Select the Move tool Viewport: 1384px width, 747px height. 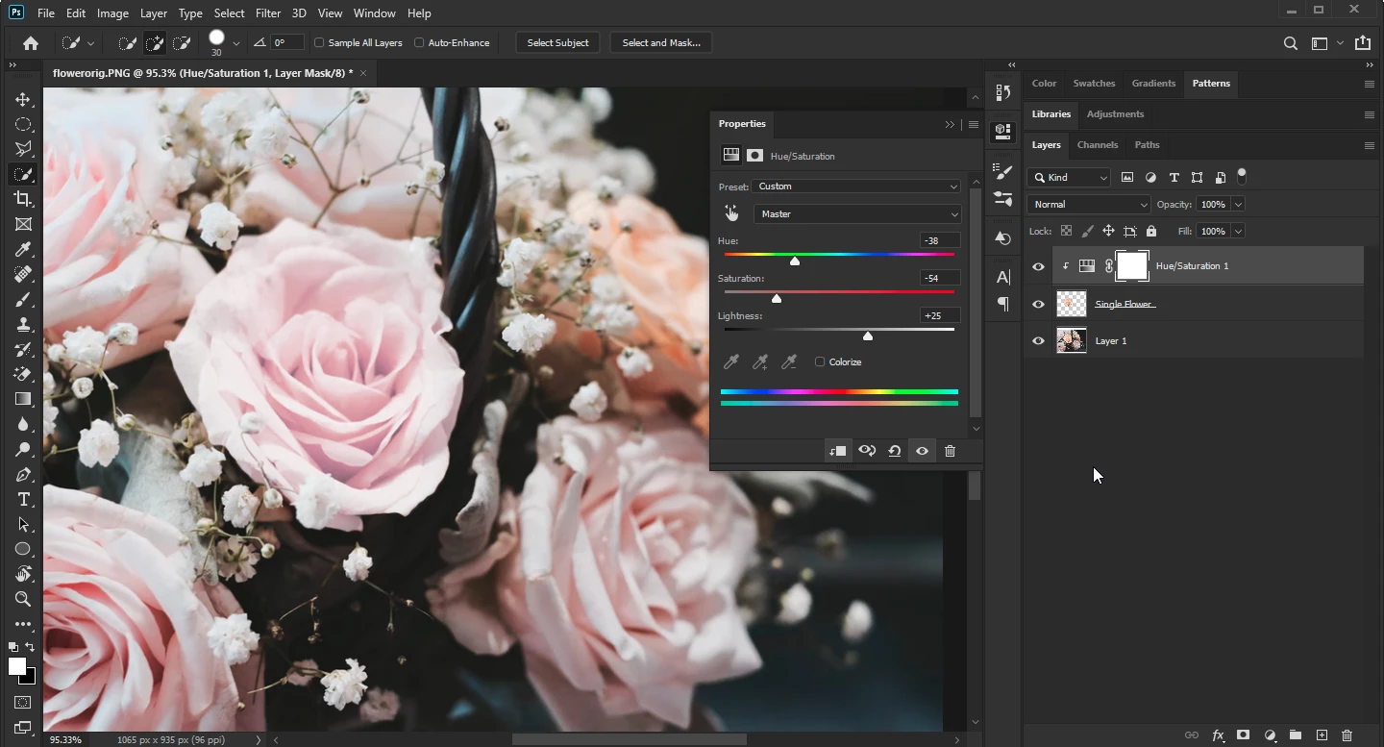(x=23, y=100)
